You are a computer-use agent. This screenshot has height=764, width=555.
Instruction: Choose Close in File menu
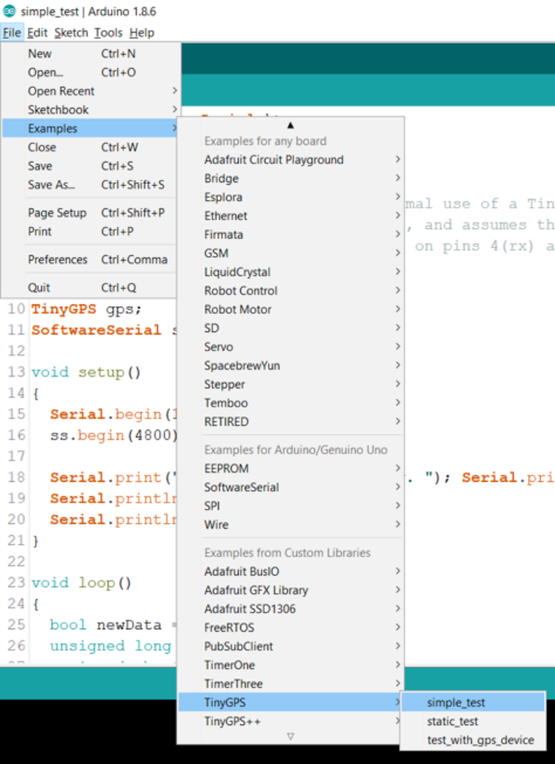tap(90, 147)
